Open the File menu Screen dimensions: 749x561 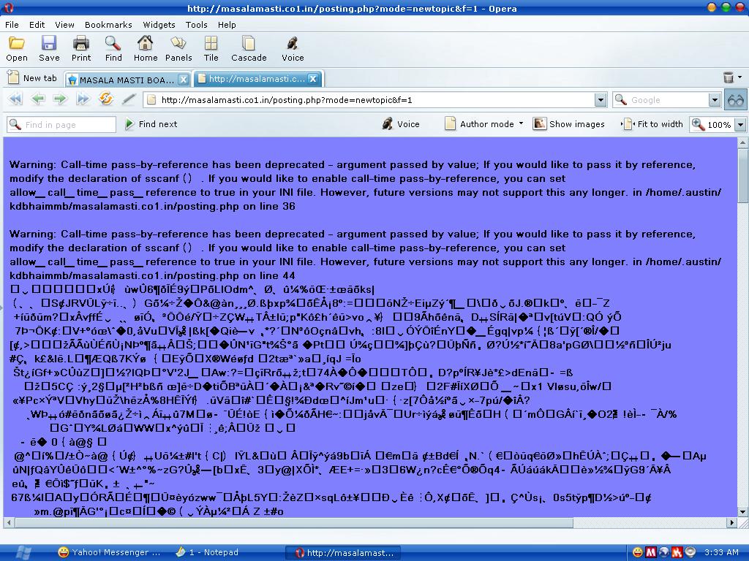point(12,25)
